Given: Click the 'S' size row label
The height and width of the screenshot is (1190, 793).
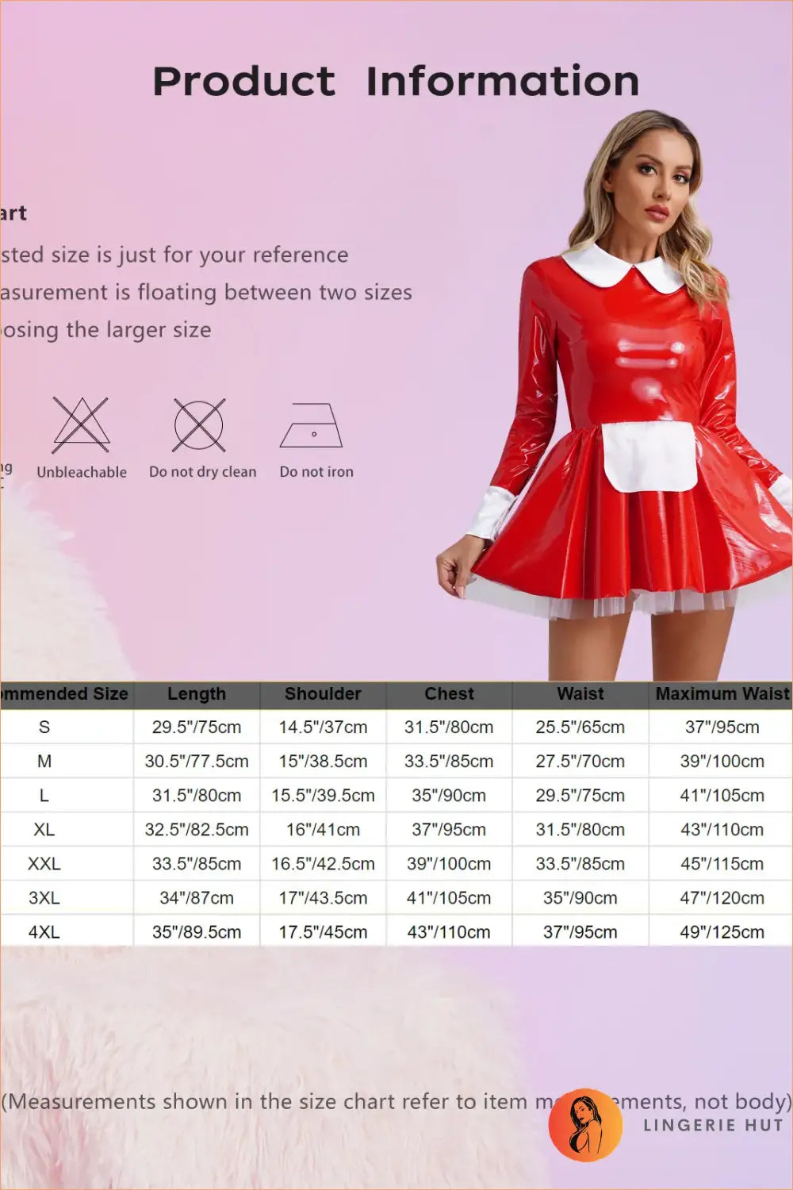Looking at the screenshot, I should tap(44, 727).
